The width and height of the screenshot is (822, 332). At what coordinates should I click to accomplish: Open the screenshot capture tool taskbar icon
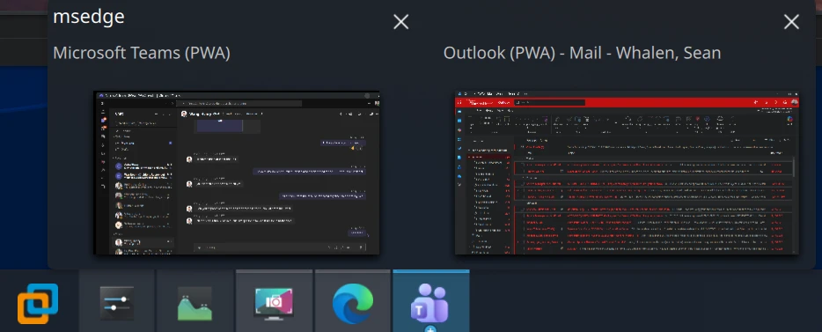coord(274,304)
